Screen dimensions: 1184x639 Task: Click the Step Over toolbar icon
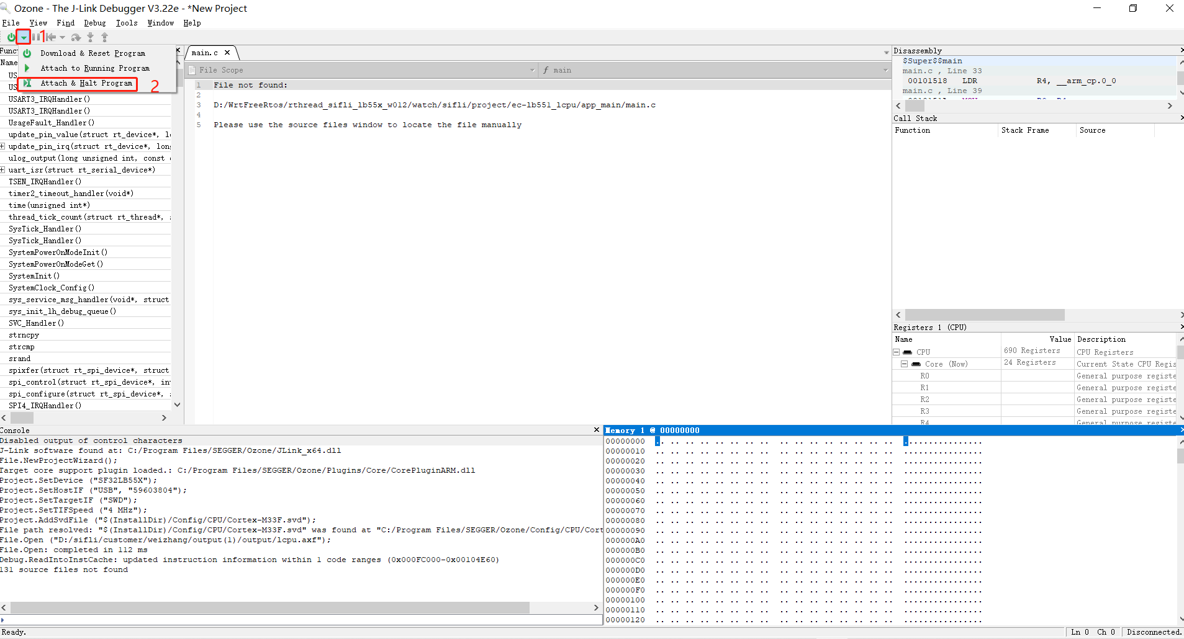76,37
